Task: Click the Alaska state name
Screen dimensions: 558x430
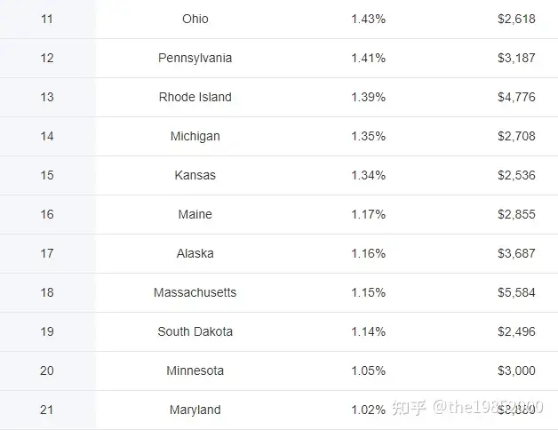Action: (x=195, y=253)
